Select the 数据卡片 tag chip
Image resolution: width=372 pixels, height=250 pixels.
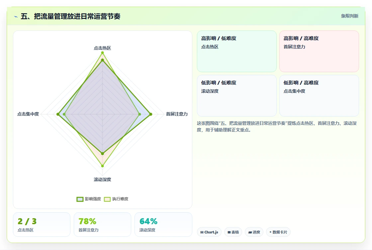tap(278, 232)
